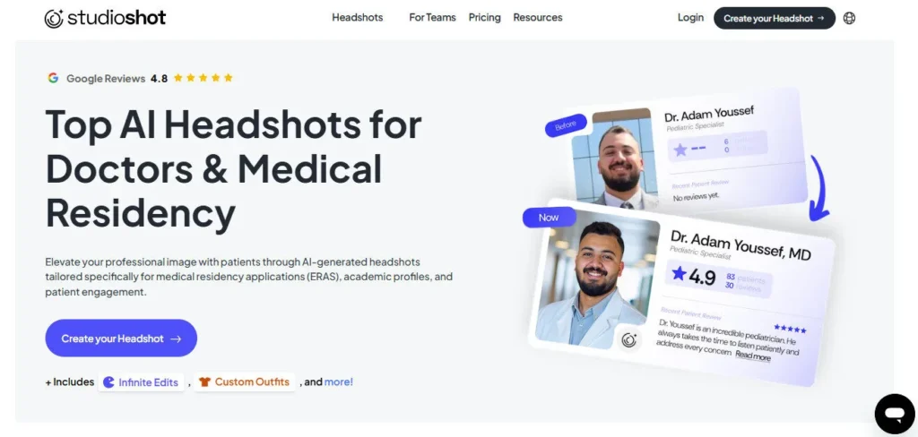The image size is (918, 437).
Task: Click the five gold review stars
Action: [204, 78]
